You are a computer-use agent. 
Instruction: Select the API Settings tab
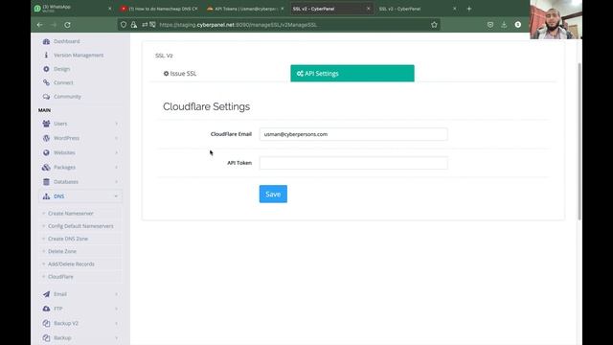[352, 74]
